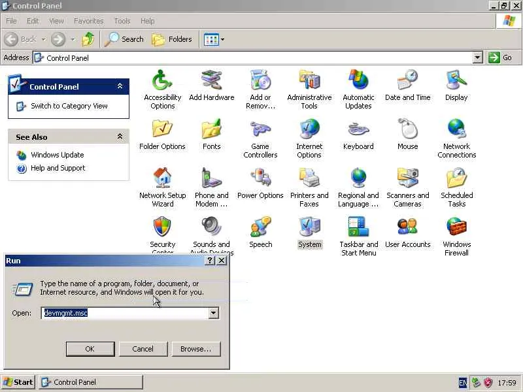
Task: Open Folder Options icon
Action: click(162, 129)
